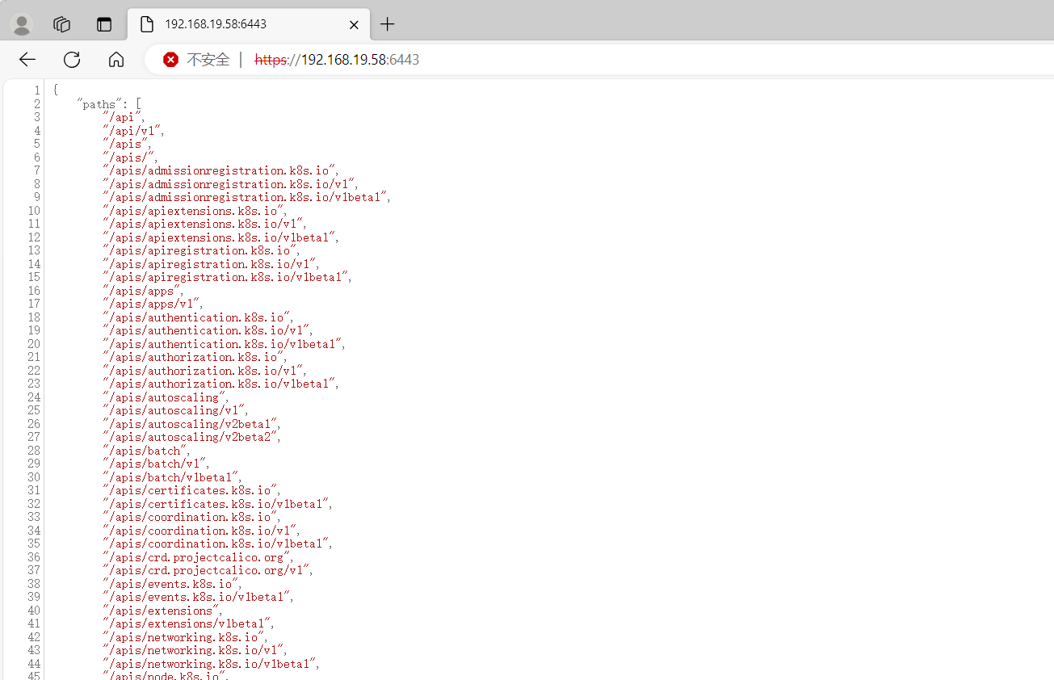
Task: Click "/apis/authorization.k8s.io/v1beta1" entry
Action: (219, 384)
